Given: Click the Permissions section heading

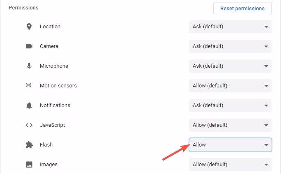Looking at the screenshot, I should coord(23,8).
